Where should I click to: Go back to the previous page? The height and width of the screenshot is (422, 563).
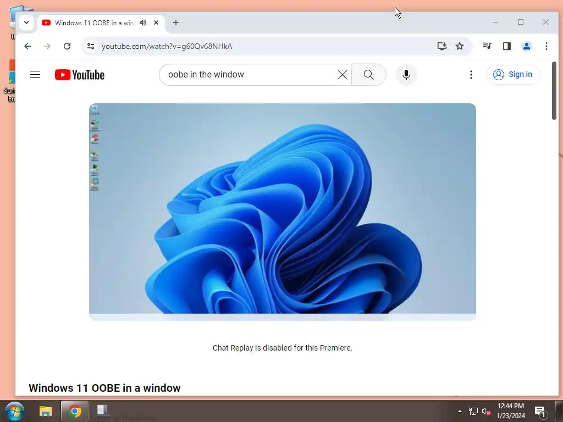(27, 46)
